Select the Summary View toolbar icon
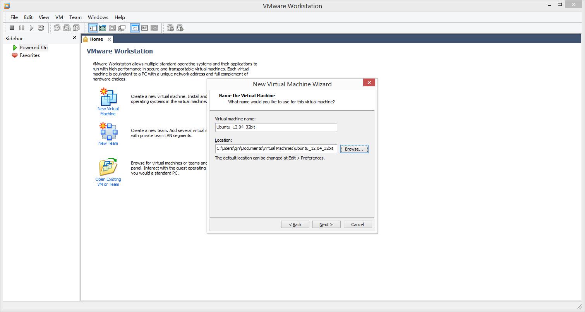Image resolution: width=585 pixels, height=312 pixels. click(135, 28)
